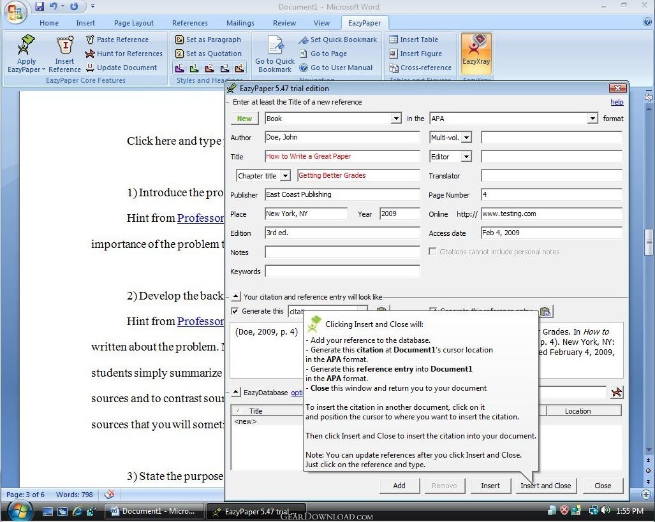Click Paste Reference in ribbon
This screenshot has height=522, width=655.
tap(117, 40)
